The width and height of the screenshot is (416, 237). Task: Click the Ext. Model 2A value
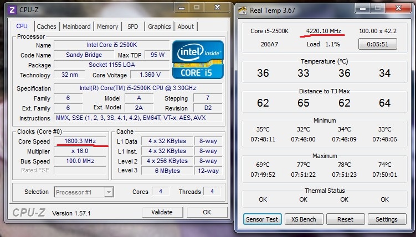(138, 108)
